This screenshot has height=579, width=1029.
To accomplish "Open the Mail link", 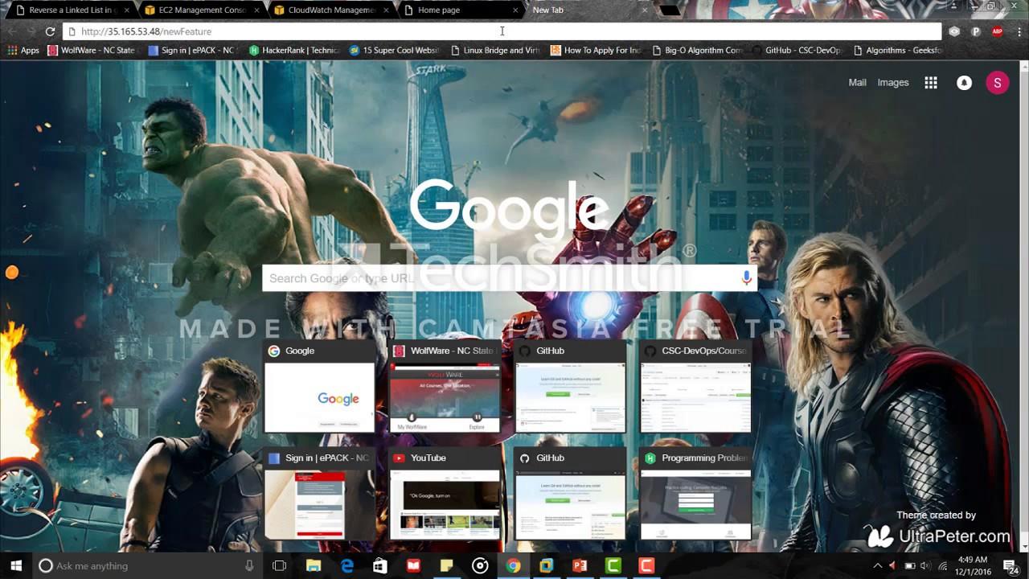I will (x=857, y=83).
